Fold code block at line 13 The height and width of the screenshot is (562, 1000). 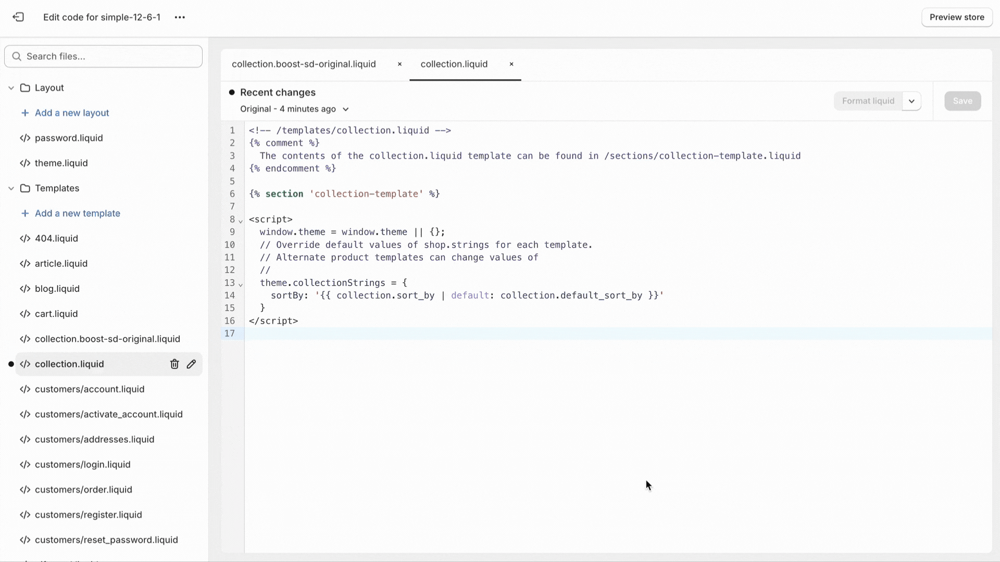pos(241,285)
